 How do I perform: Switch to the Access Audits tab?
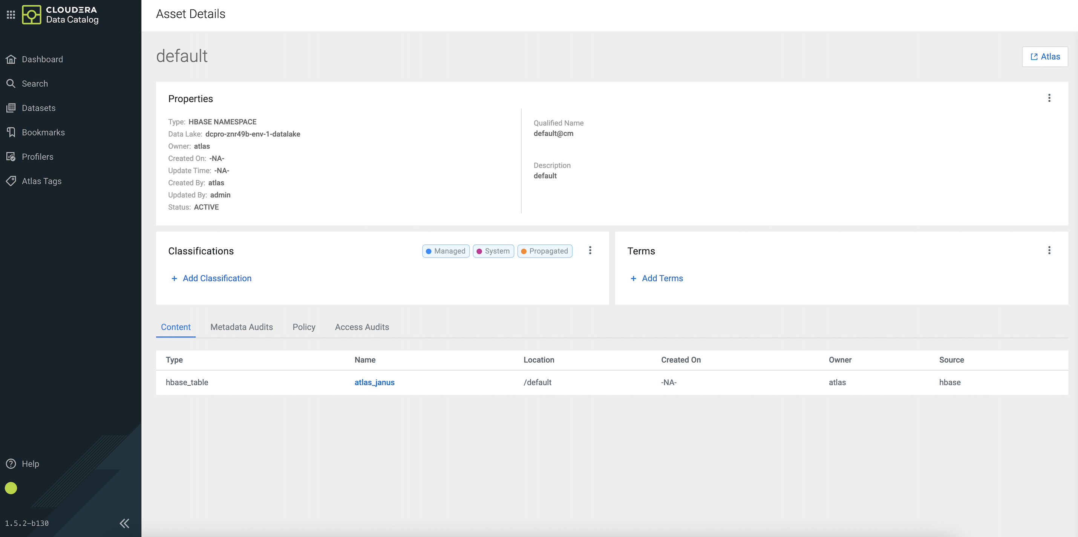[x=361, y=327]
